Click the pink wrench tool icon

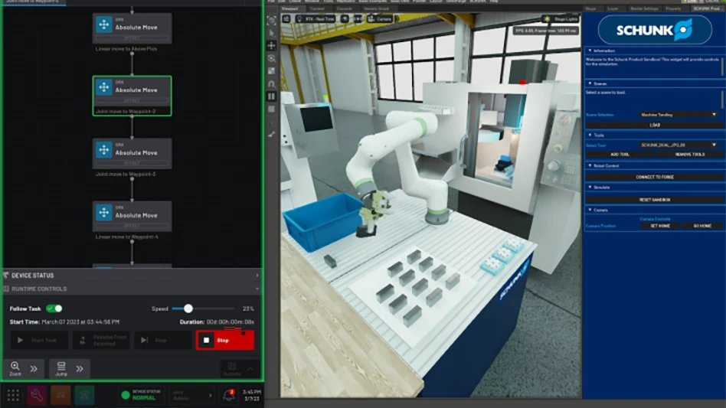click(37, 395)
